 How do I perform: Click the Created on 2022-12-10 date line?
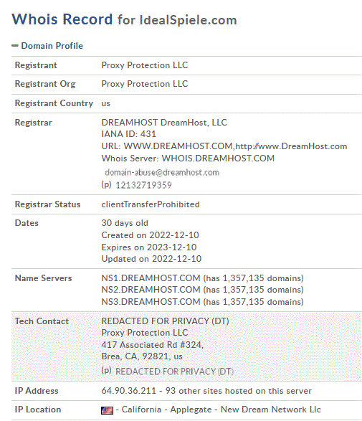point(150,235)
